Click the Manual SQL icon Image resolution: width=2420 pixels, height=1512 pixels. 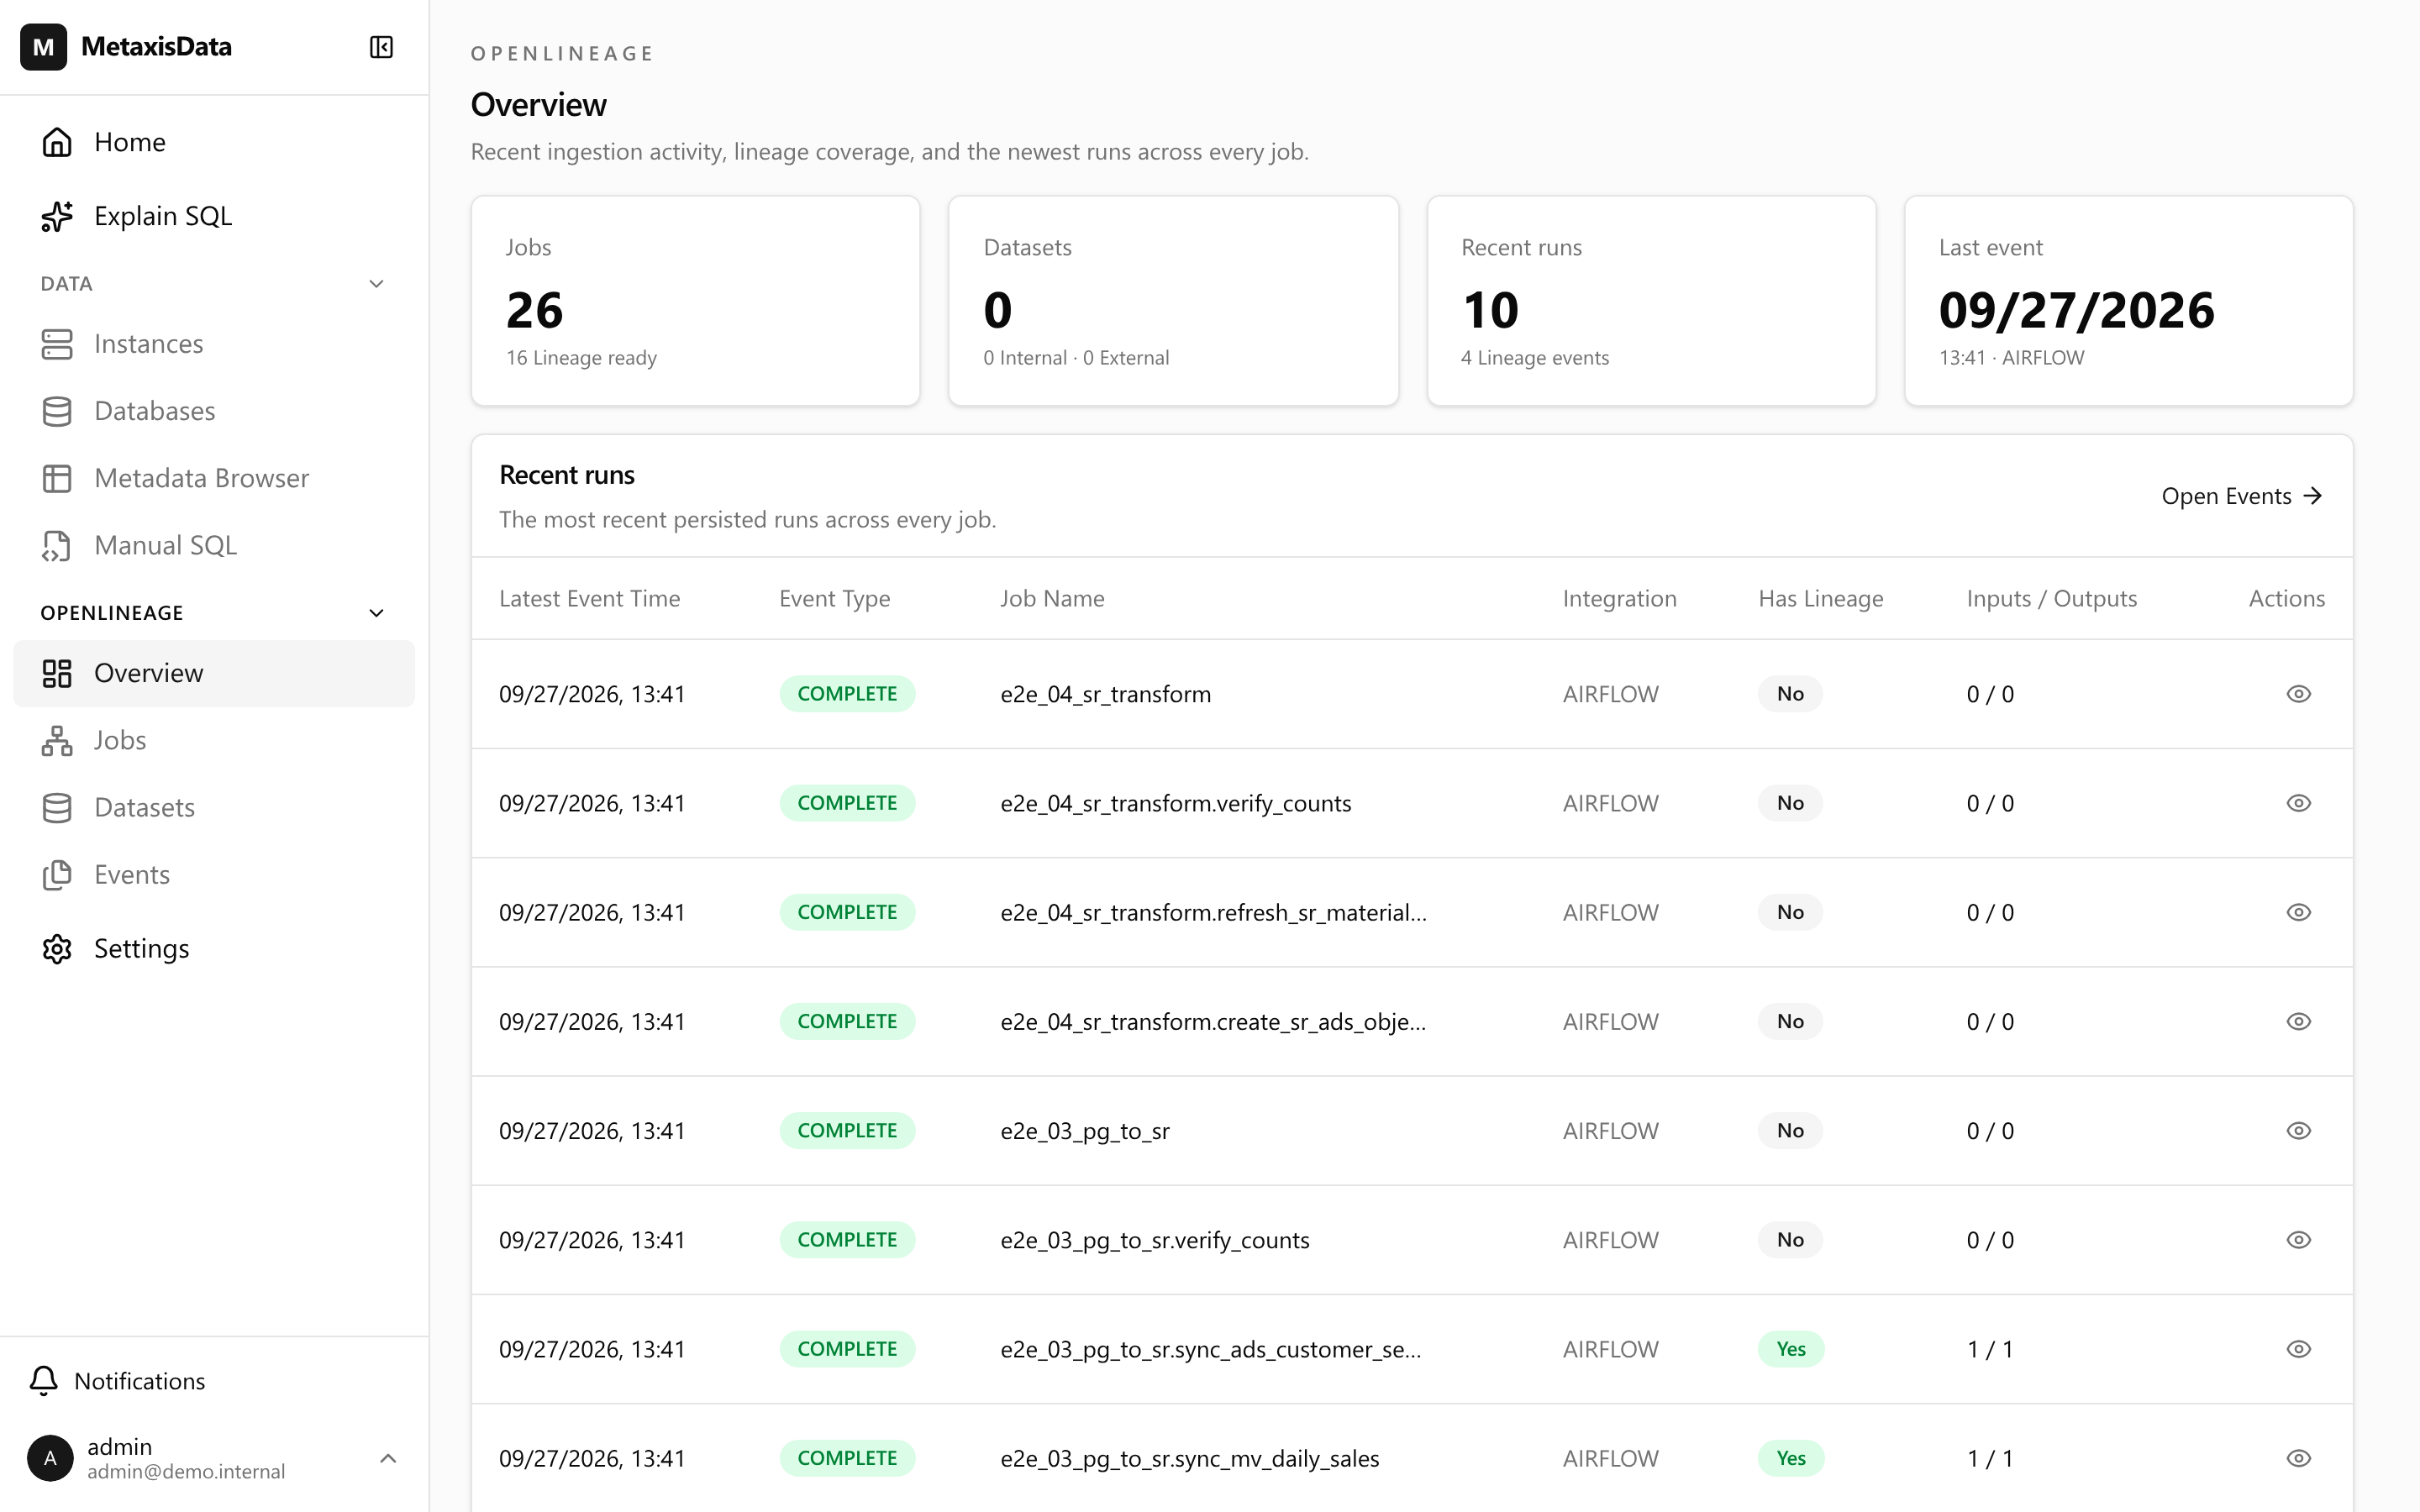point(57,546)
